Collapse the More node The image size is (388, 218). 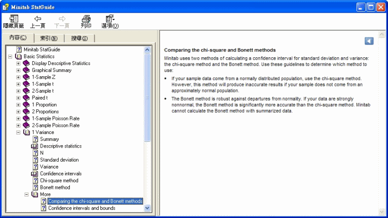(x=27, y=195)
